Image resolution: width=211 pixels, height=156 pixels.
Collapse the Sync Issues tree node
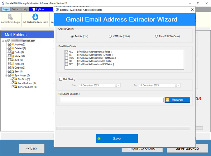pos(6,76)
